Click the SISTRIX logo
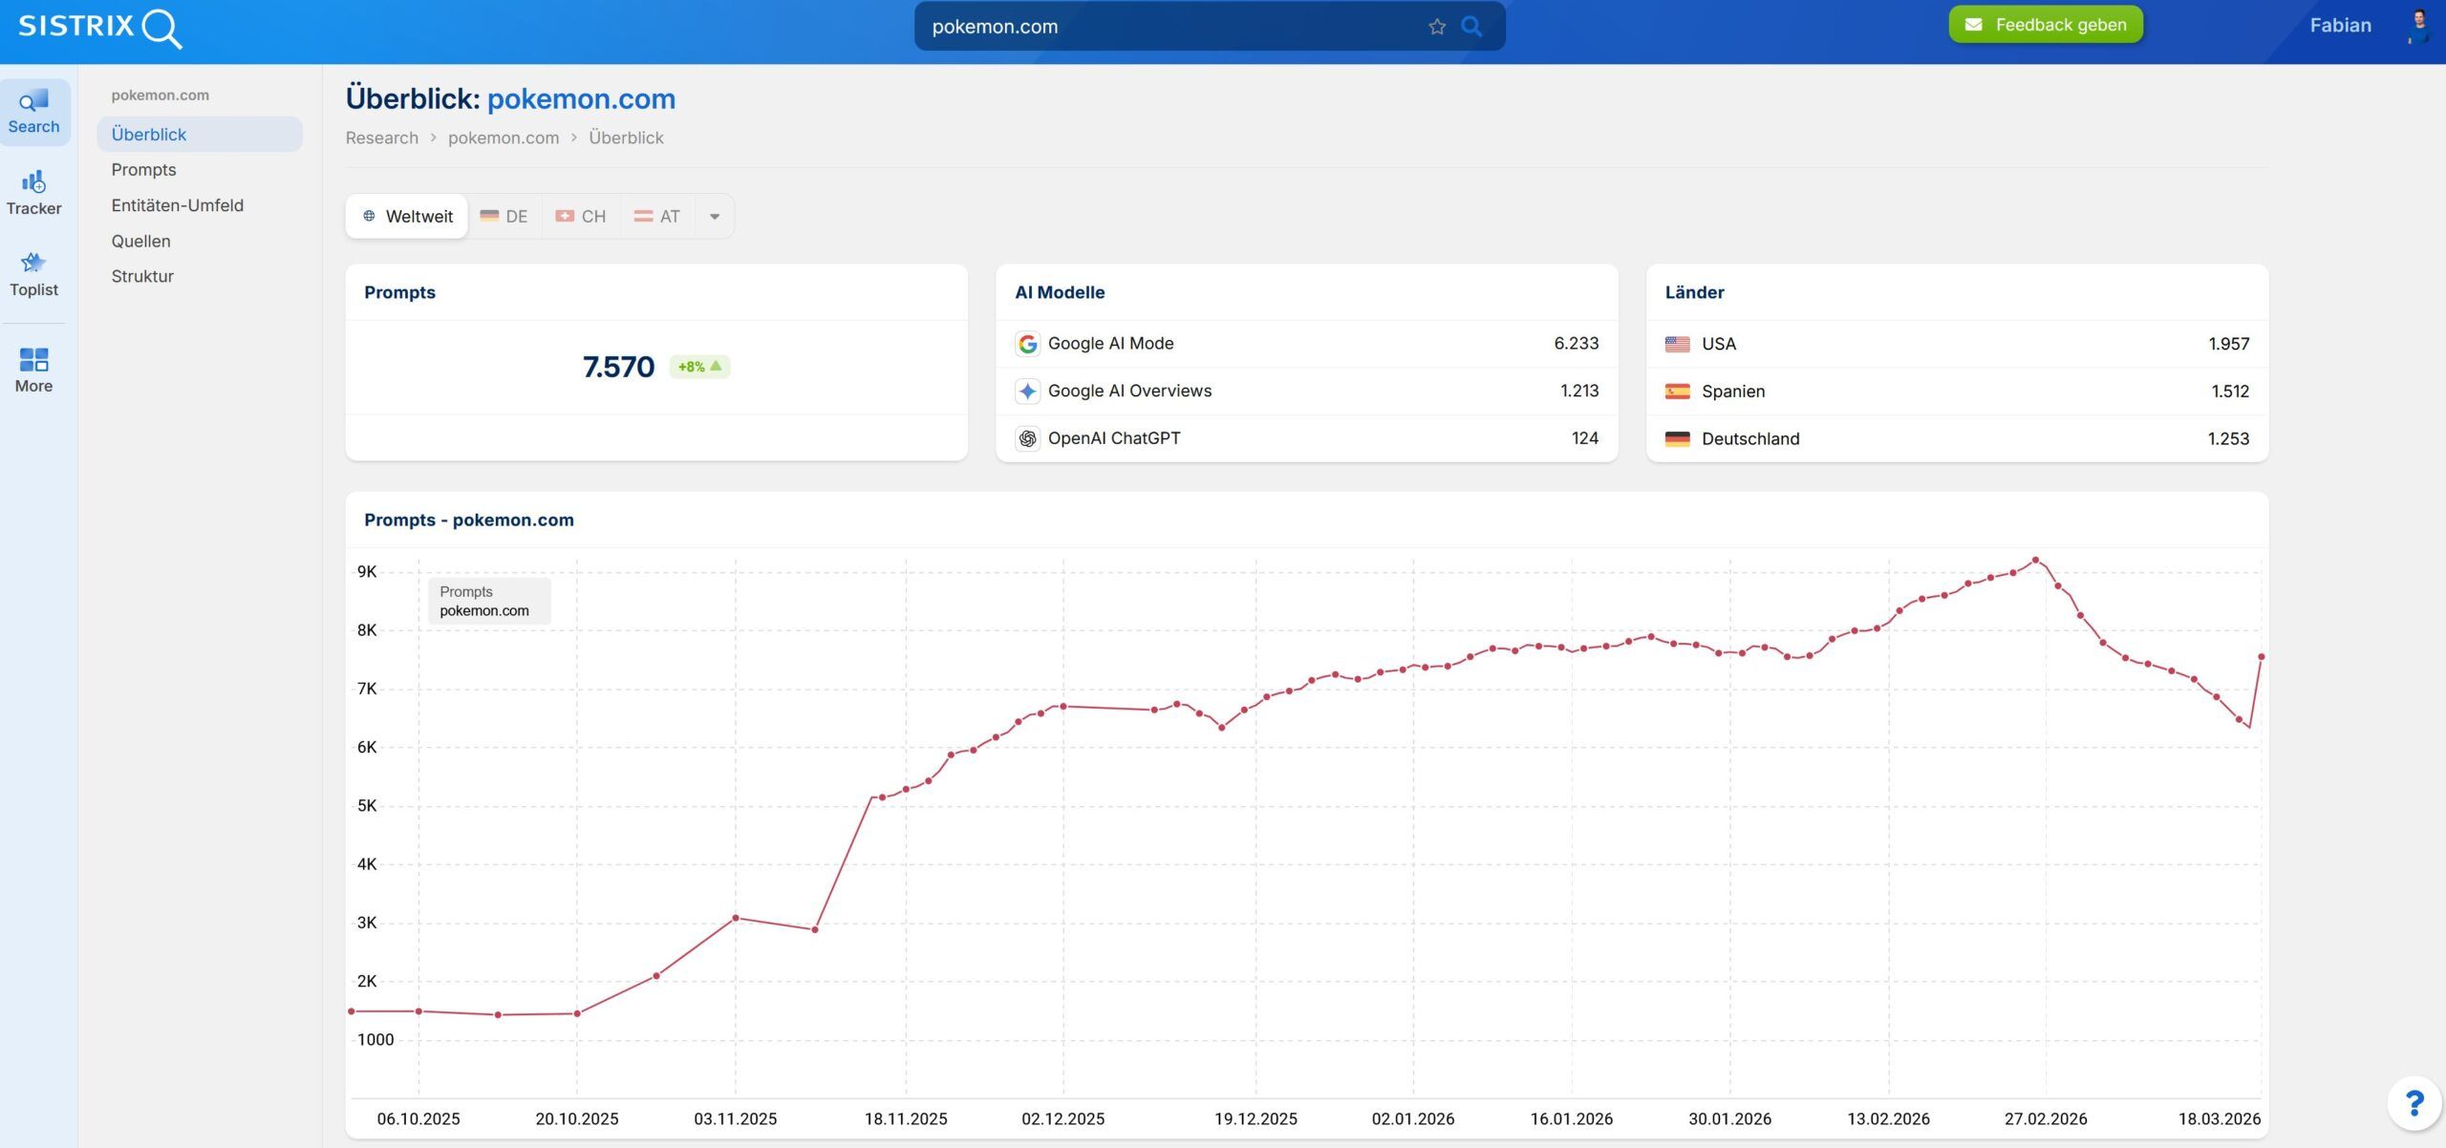 99,27
